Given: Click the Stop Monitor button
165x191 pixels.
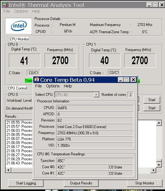Looking at the screenshot, I should (145, 183).
